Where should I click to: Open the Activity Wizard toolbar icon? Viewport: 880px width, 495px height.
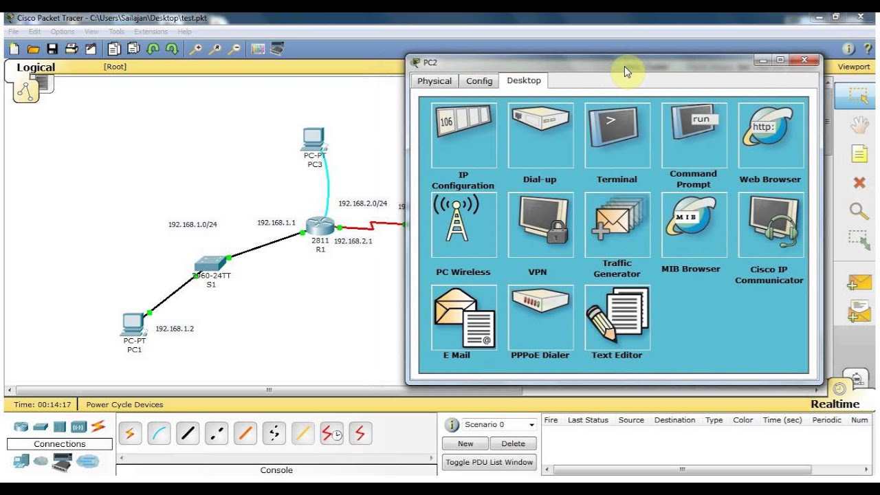pos(91,49)
